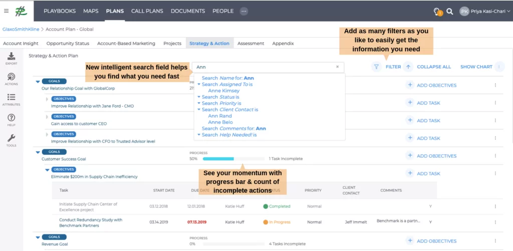
Task: Open kebab menu for Initiate Supply Chain task
Action: tap(495, 206)
